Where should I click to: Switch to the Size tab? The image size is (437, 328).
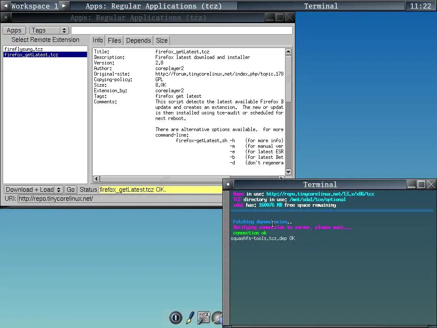click(x=162, y=41)
